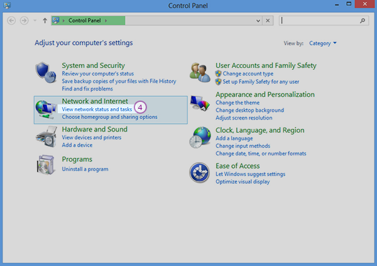
Task: Open the Programs disc box icon
Action: pos(45,165)
